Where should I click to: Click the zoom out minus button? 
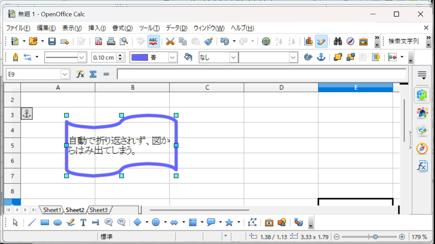tap(336, 237)
